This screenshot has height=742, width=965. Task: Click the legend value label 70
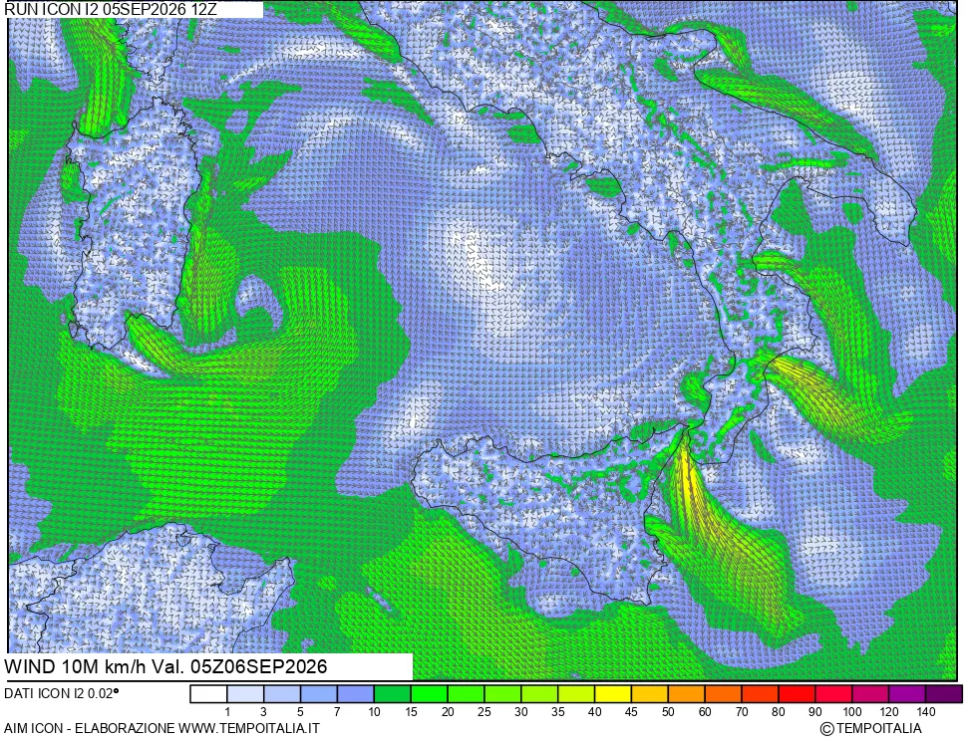743,712
